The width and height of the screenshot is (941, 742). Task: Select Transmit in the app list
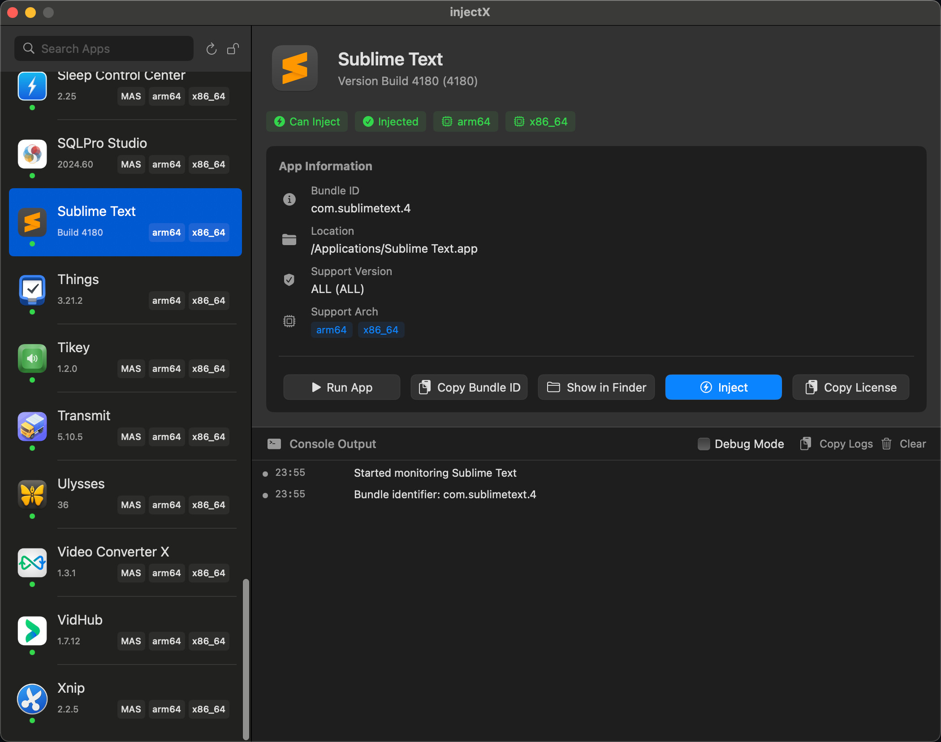[x=125, y=427]
